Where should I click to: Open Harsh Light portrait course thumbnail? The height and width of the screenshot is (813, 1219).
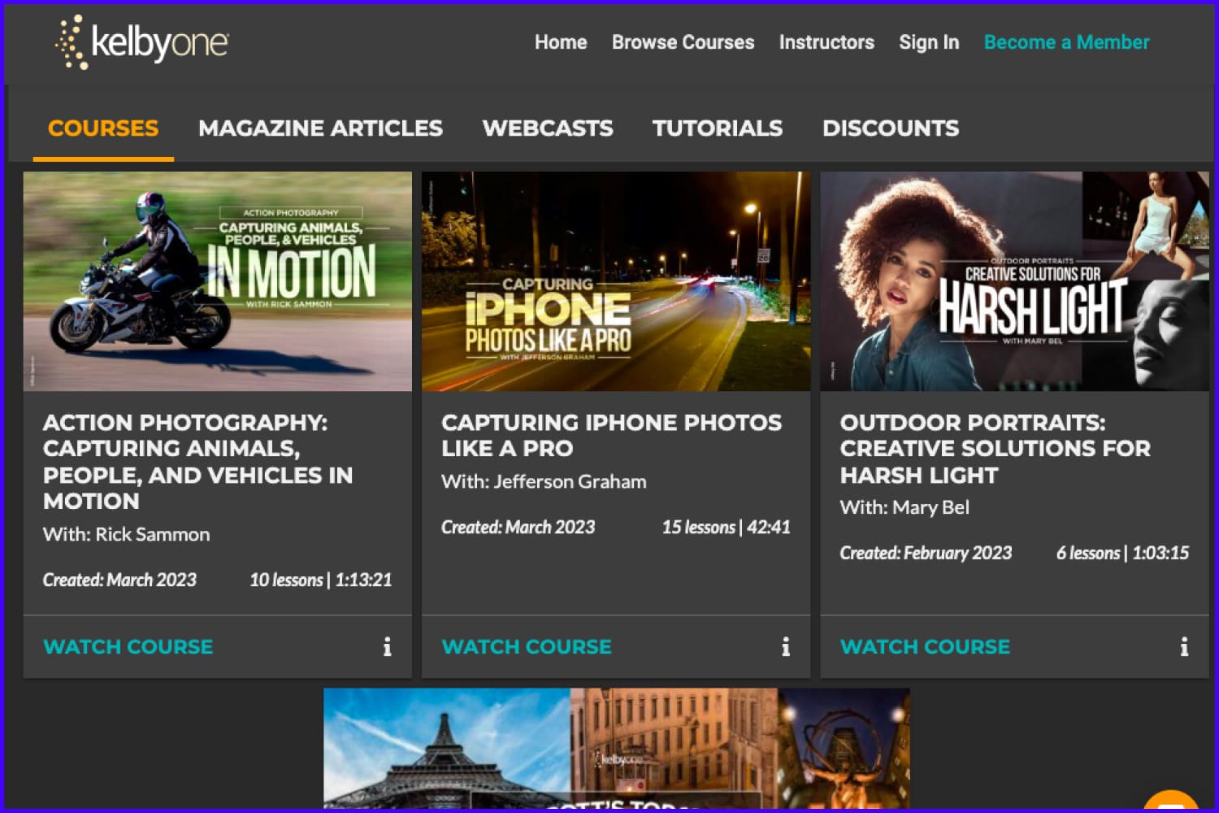tap(1015, 281)
